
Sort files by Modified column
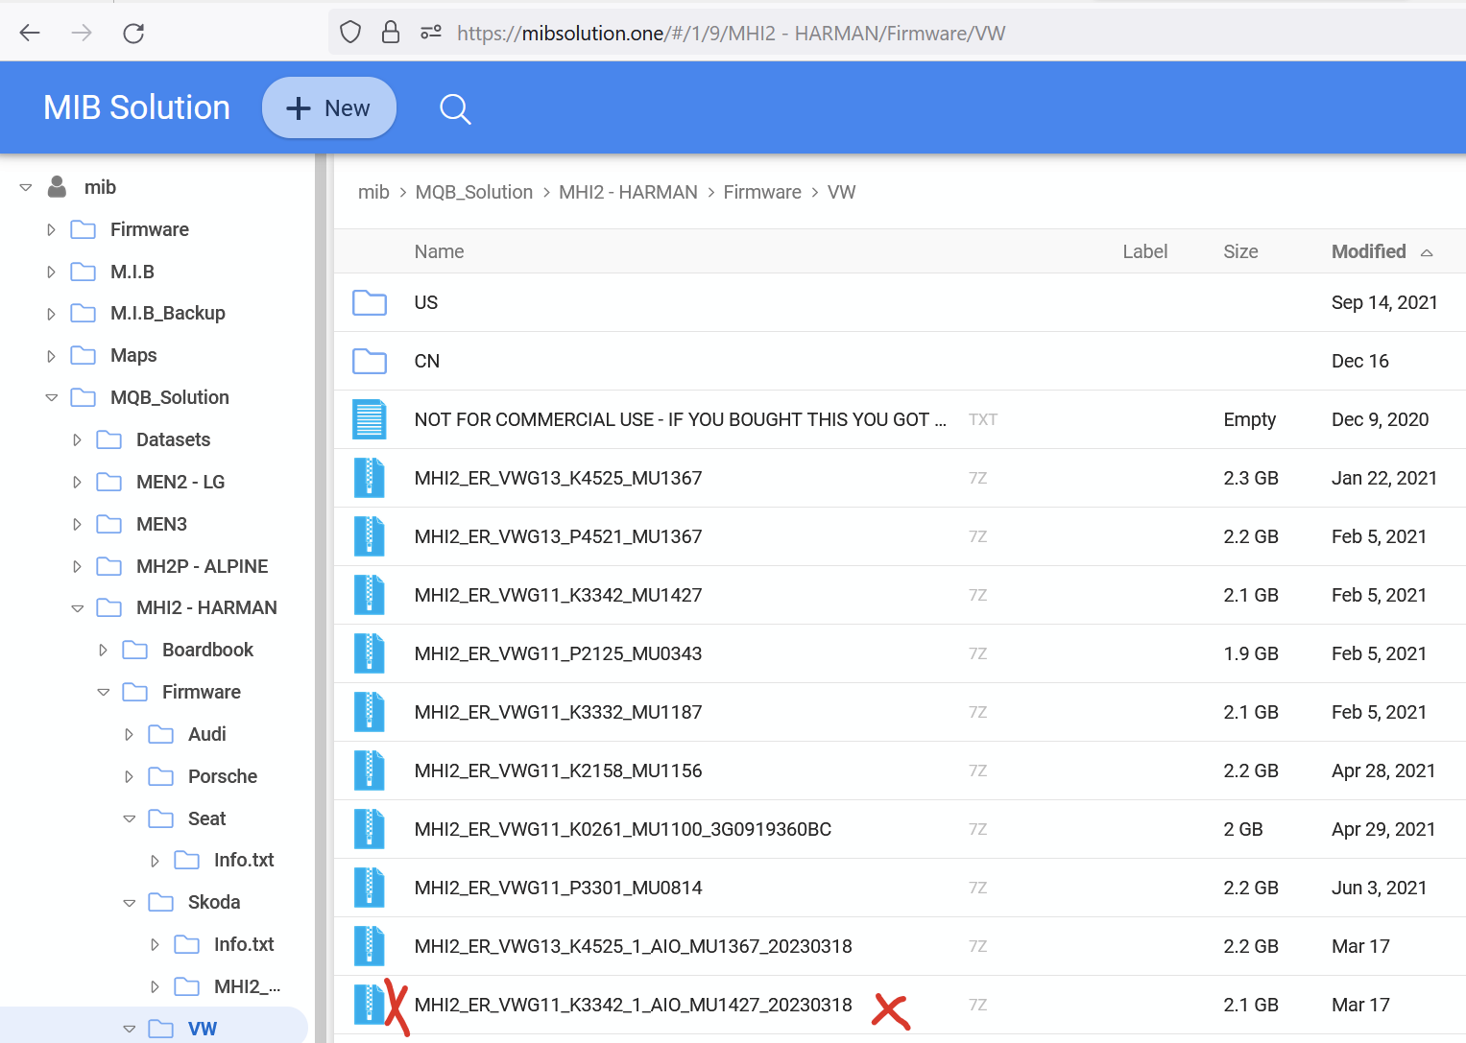(x=1368, y=251)
